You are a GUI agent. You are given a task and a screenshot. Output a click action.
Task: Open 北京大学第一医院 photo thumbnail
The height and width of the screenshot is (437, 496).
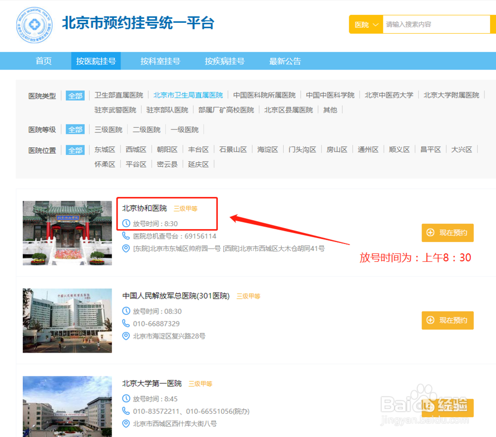click(x=67, y=407)
